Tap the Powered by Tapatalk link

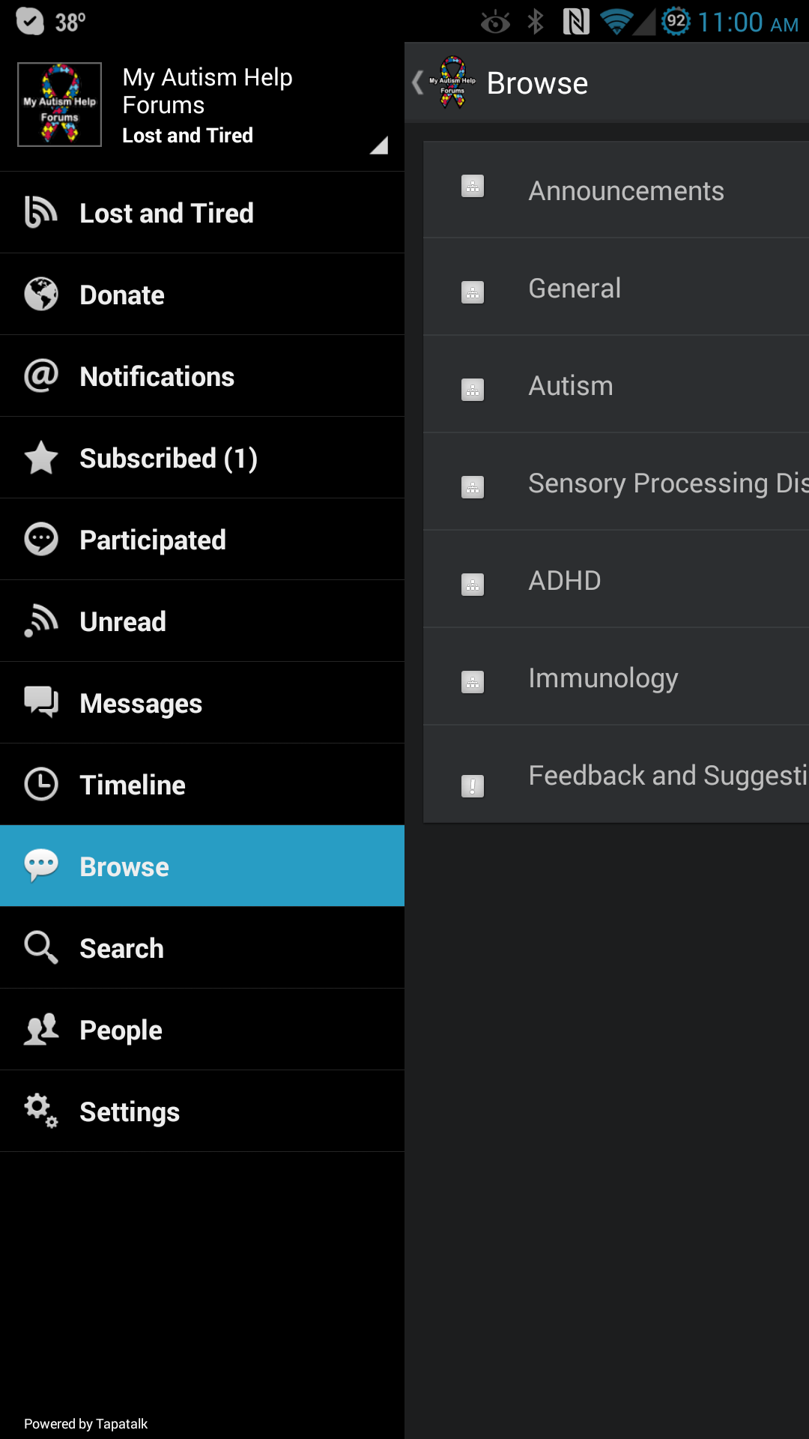click(85, 1423)
